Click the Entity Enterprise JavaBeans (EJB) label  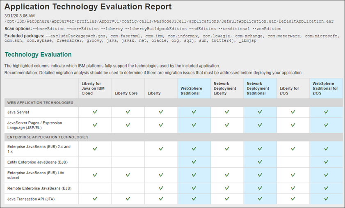[37, 162]
